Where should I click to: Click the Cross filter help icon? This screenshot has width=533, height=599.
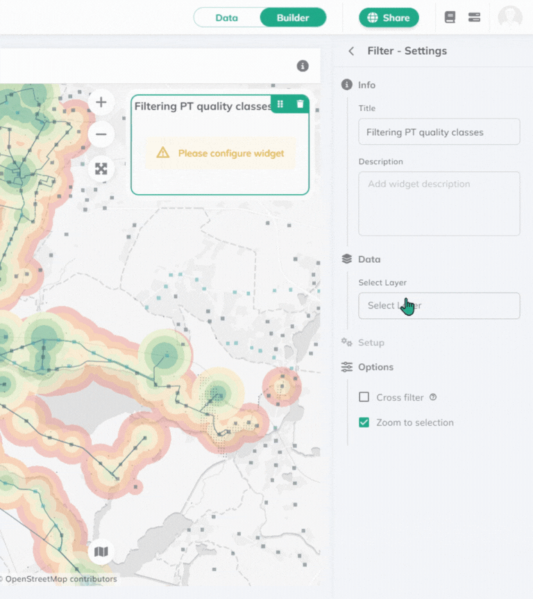coord(433,397)
